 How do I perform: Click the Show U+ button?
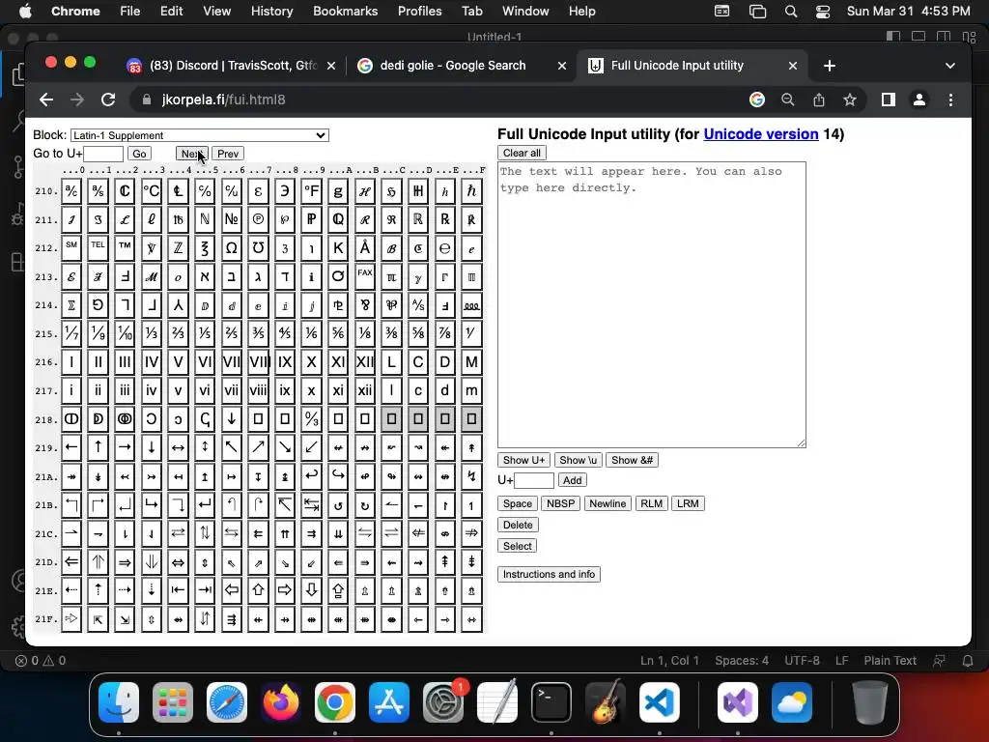523,460
